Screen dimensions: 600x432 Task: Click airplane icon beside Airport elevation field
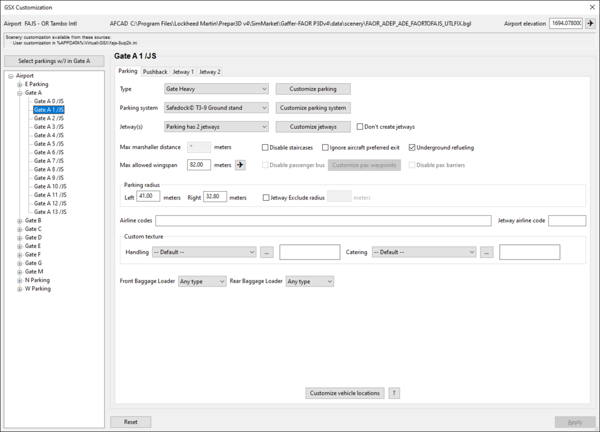[590, 23]
